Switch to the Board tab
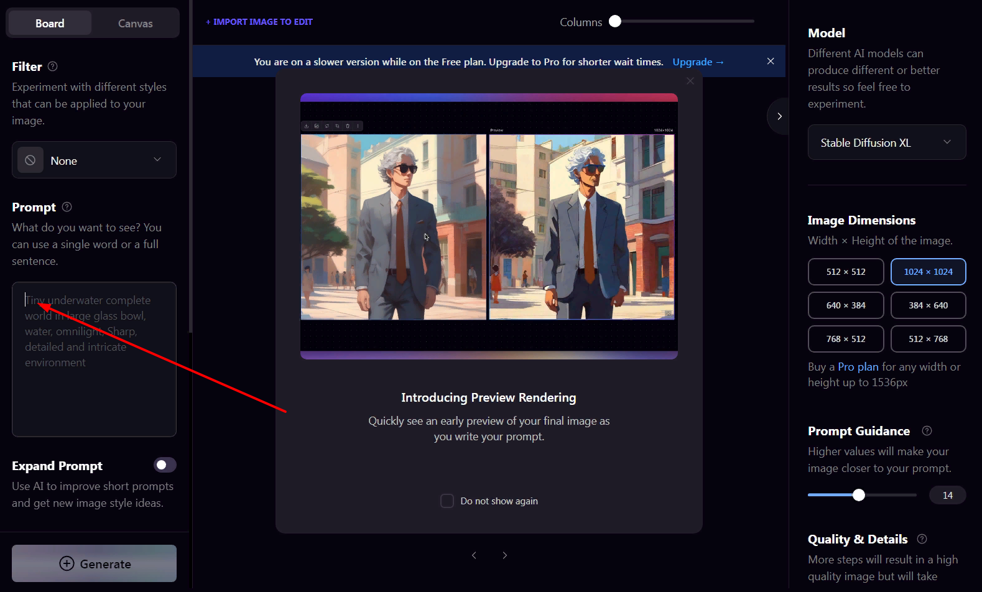Screen dimensions: 982x592 50,24
